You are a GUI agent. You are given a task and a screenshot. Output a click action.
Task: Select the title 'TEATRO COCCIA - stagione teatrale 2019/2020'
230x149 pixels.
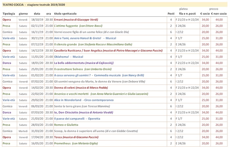tap(34, 5)
